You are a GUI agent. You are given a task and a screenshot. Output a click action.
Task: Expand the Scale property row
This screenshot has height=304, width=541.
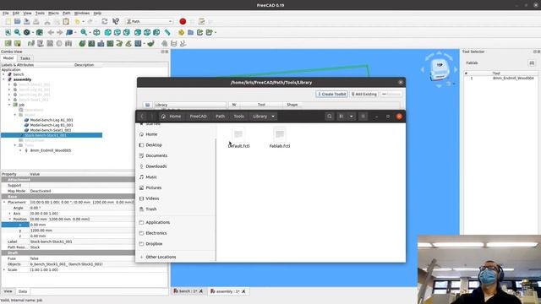(4, 270)
